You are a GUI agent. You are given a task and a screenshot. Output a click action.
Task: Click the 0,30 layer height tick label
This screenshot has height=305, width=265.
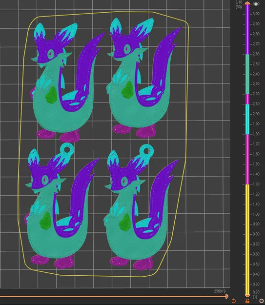[256, 284]
